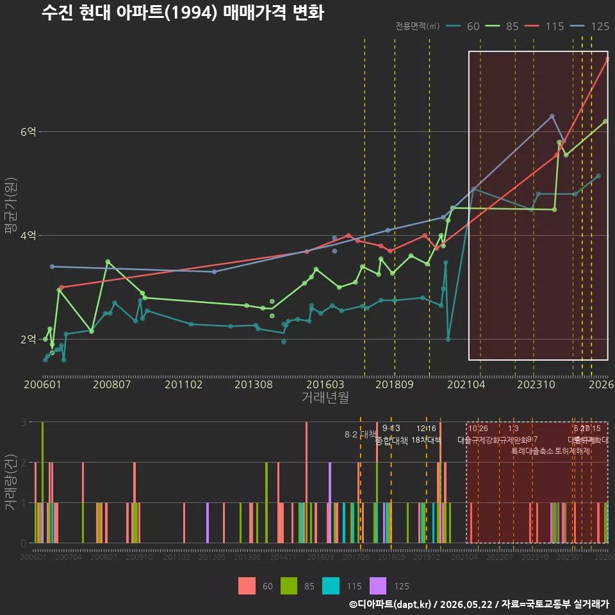615x615 pixels.
Task: Click the red 60 swatch in bottom legend
Action: click(247, 586)
